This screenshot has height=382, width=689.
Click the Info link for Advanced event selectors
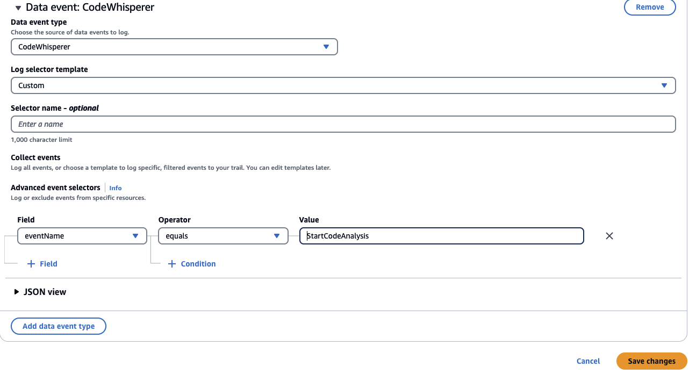(x=115, y=188)
